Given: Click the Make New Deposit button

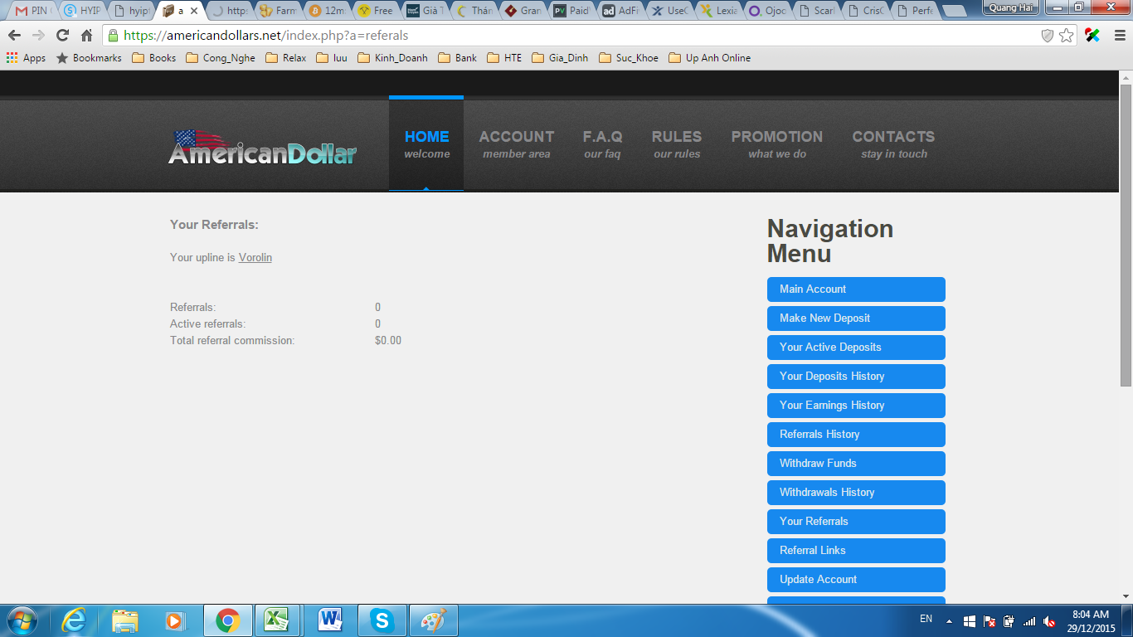Looking at the screenshot, I should (856, 318).
